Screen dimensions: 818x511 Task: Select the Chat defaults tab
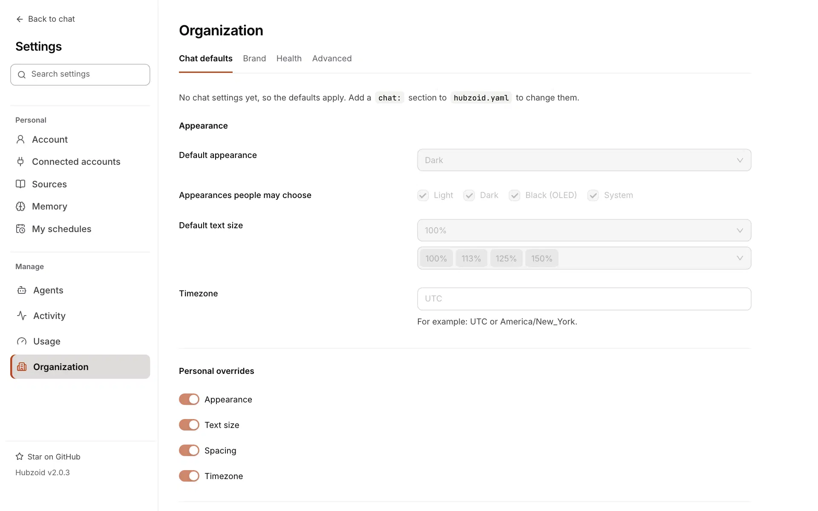[x=206, y=59]
